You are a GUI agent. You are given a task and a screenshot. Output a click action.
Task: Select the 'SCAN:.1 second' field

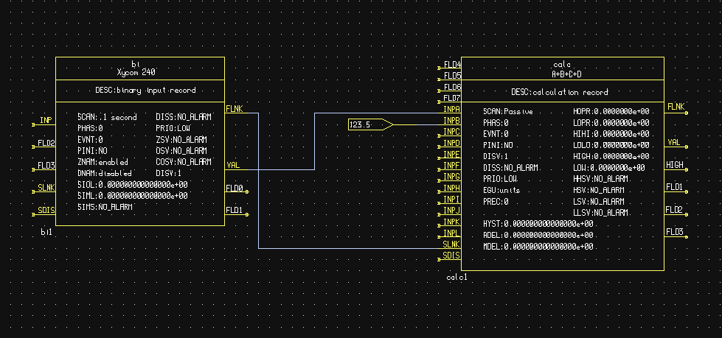pyautogui.click(x=107, y=117)
